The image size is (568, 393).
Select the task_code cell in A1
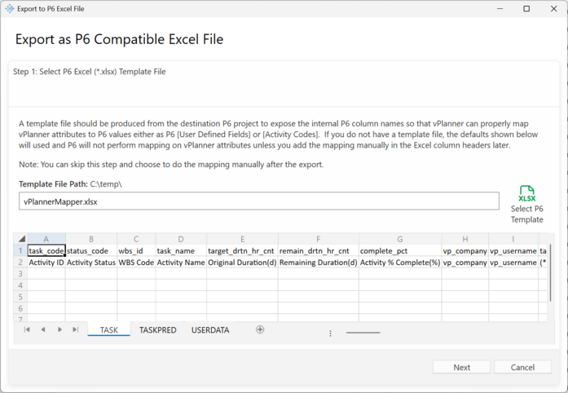tap(46, 251)
